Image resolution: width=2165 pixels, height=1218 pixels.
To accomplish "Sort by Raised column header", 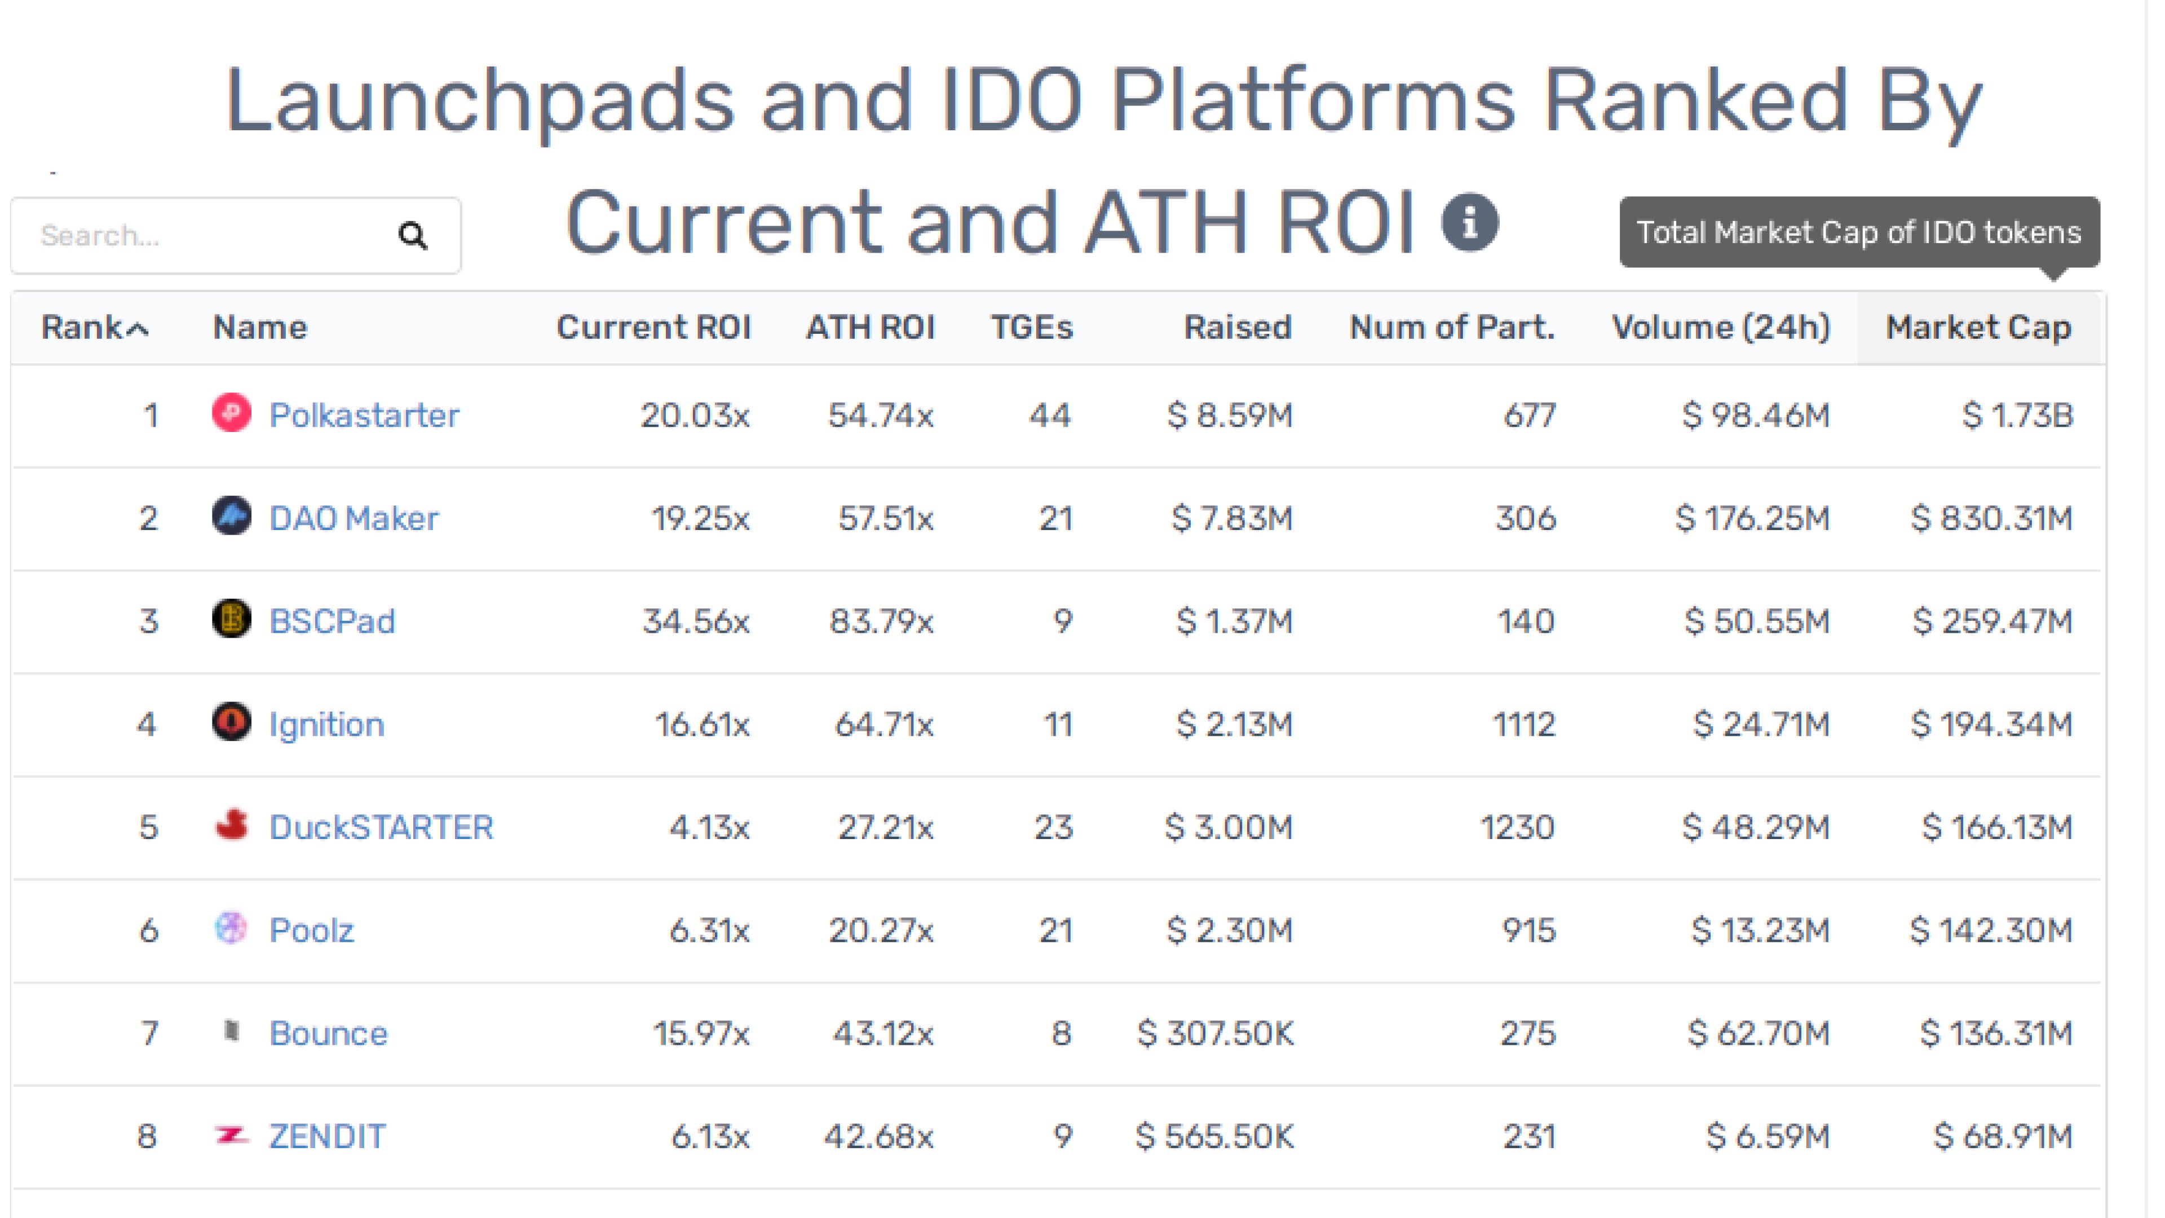I will click(x=1237, y=328).
